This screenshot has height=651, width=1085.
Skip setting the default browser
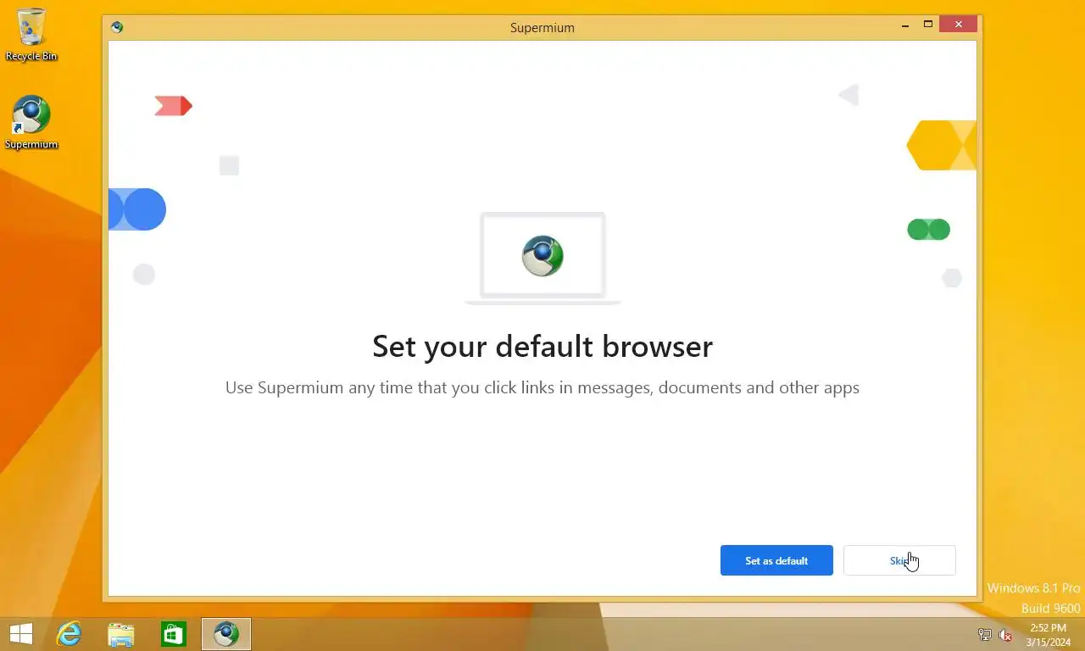pyautogui.click(x=899, y=560)
